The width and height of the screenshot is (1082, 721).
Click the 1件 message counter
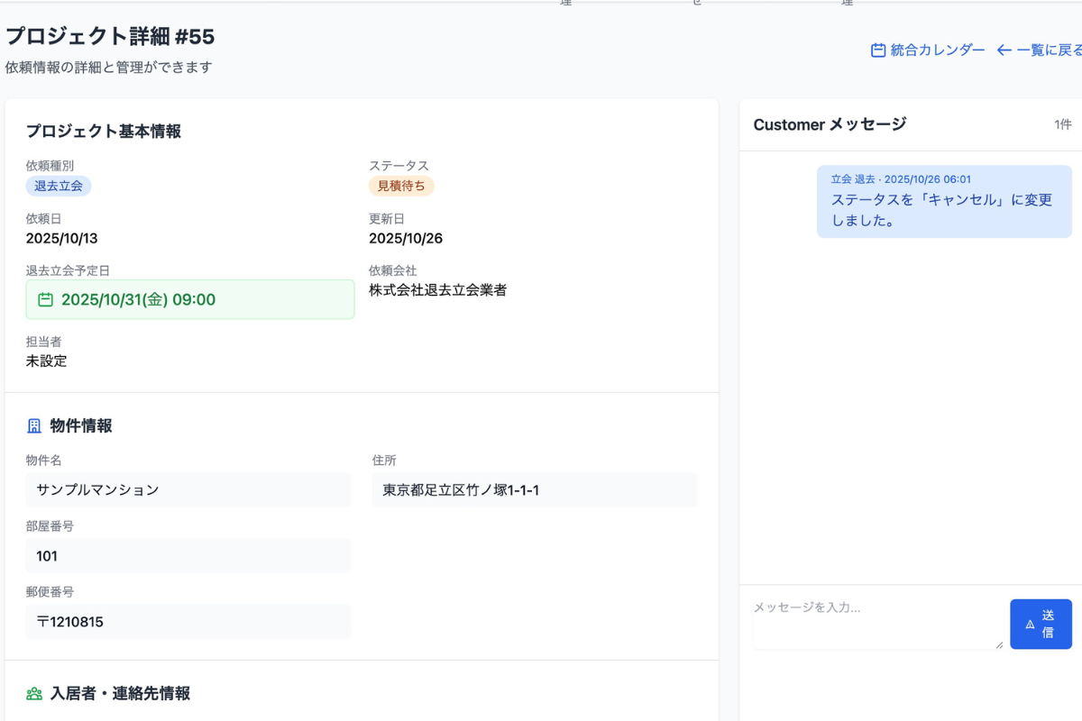[x=1063, y=124]
